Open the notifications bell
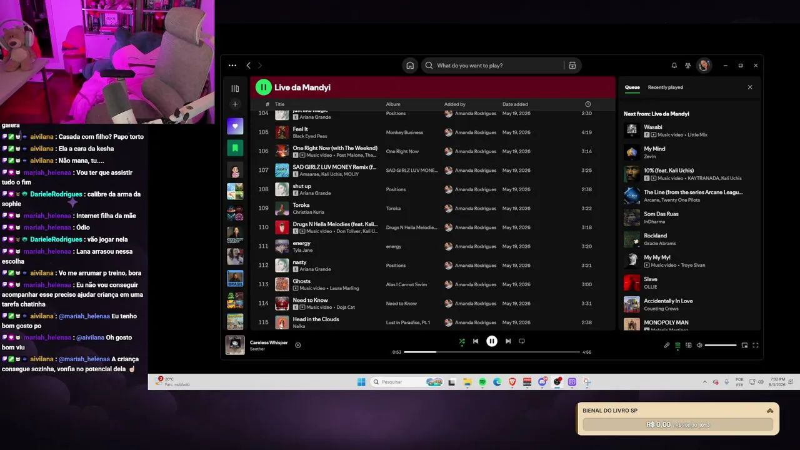This screenshot has height=450, width=800. coord(674,66)
